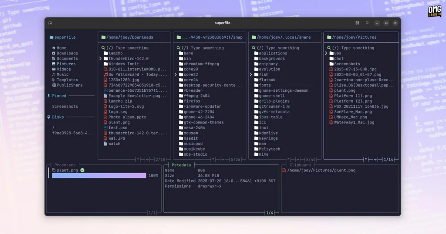The width and height of the screenshot is (446, 234).
Task: Select chromium-ffmpeg folder in snap panel
Action: pos(199,64)
